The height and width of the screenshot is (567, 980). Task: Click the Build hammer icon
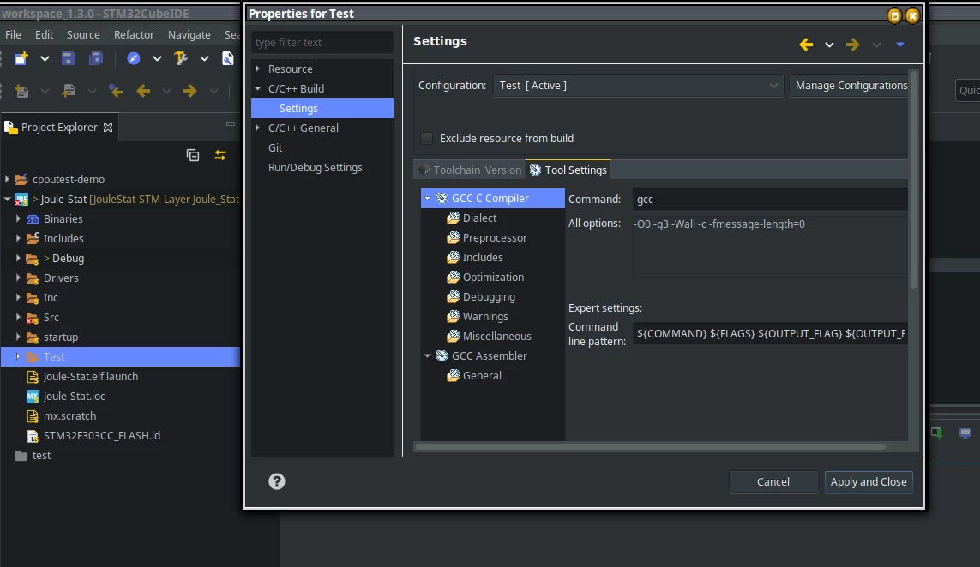(x=181, y=58)
